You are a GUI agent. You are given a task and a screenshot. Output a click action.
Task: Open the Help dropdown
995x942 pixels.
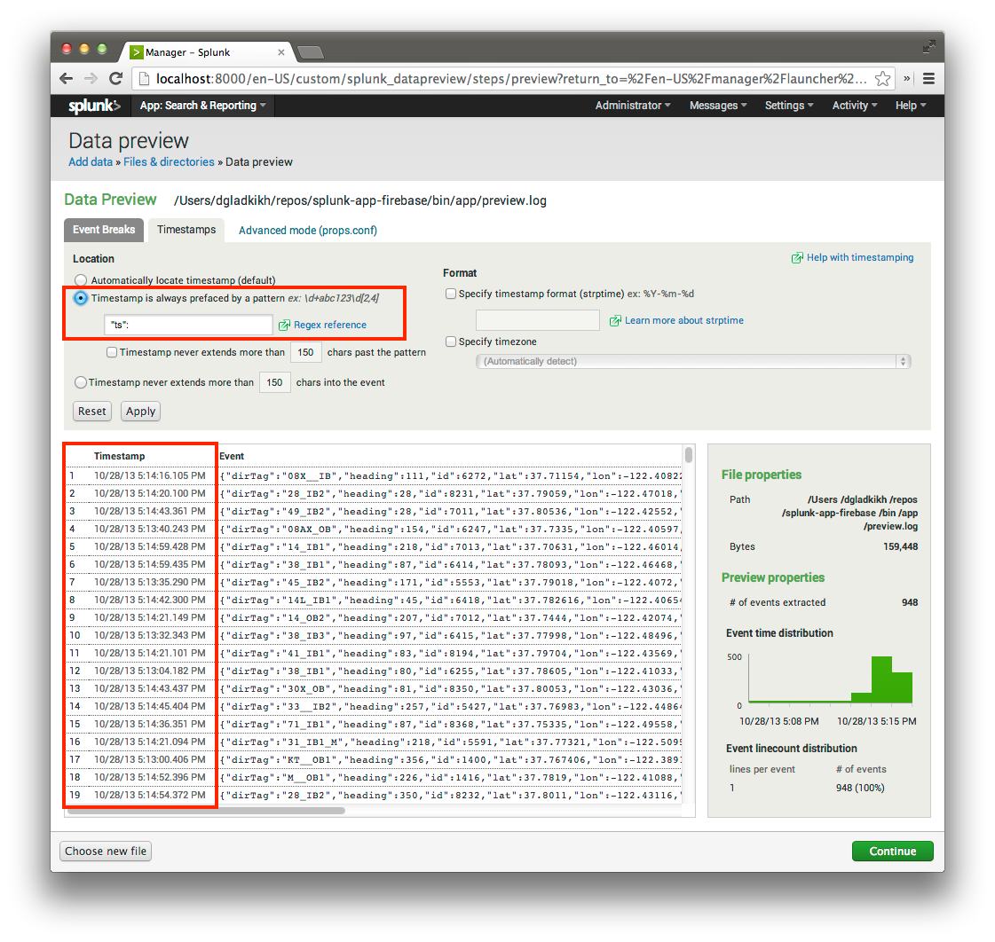pos(911,106)
